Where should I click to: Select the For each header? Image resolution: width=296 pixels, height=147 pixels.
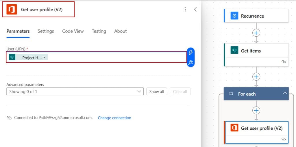point(256,94)
